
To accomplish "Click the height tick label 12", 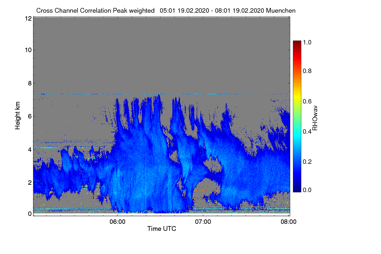I will (x=28, y=19).
